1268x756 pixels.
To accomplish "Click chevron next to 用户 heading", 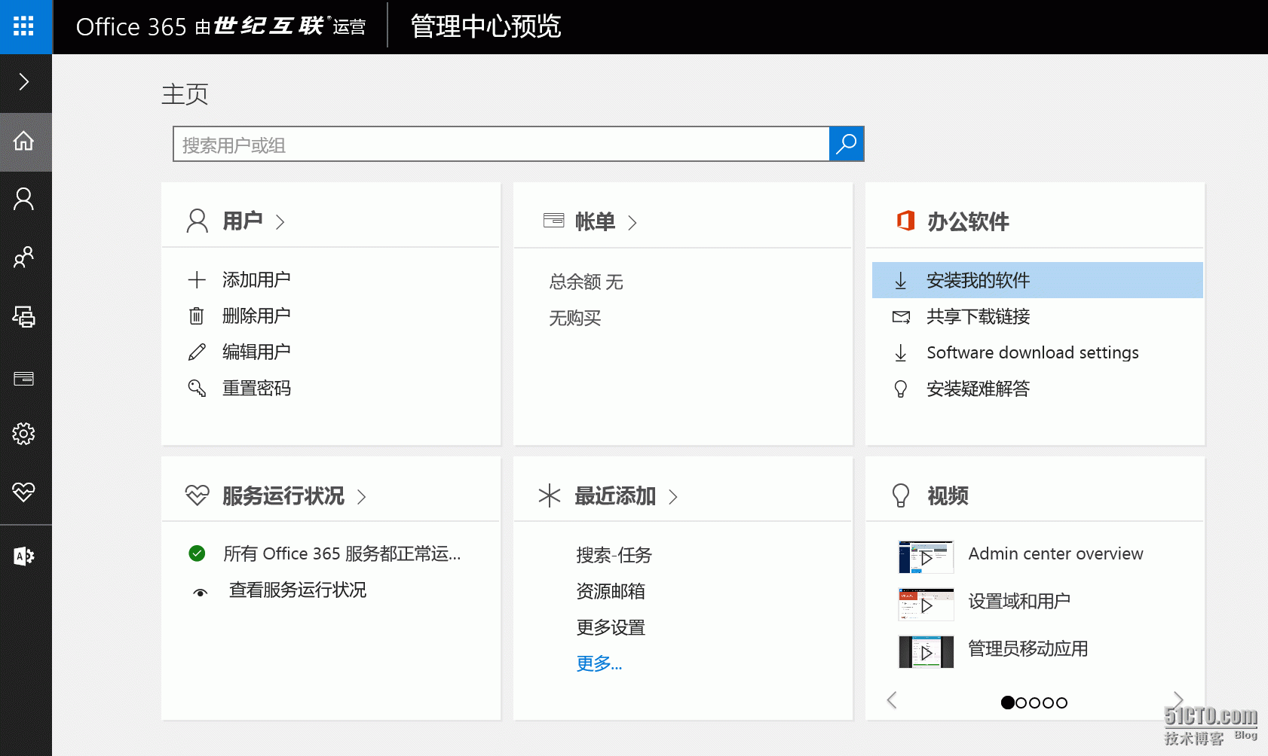I will (280, 222).
